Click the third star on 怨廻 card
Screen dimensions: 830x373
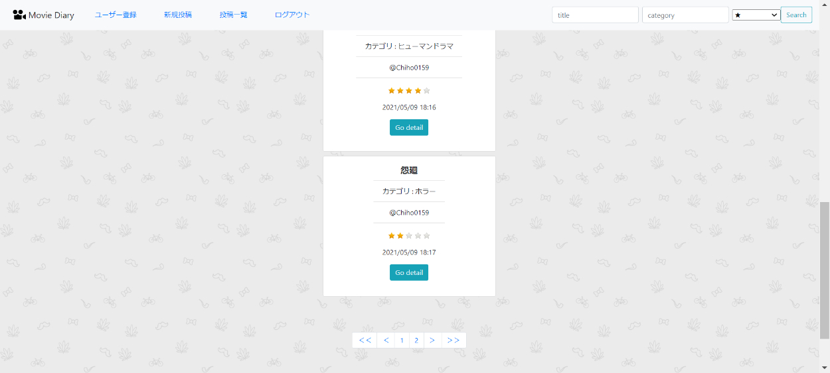coord(409,236)
